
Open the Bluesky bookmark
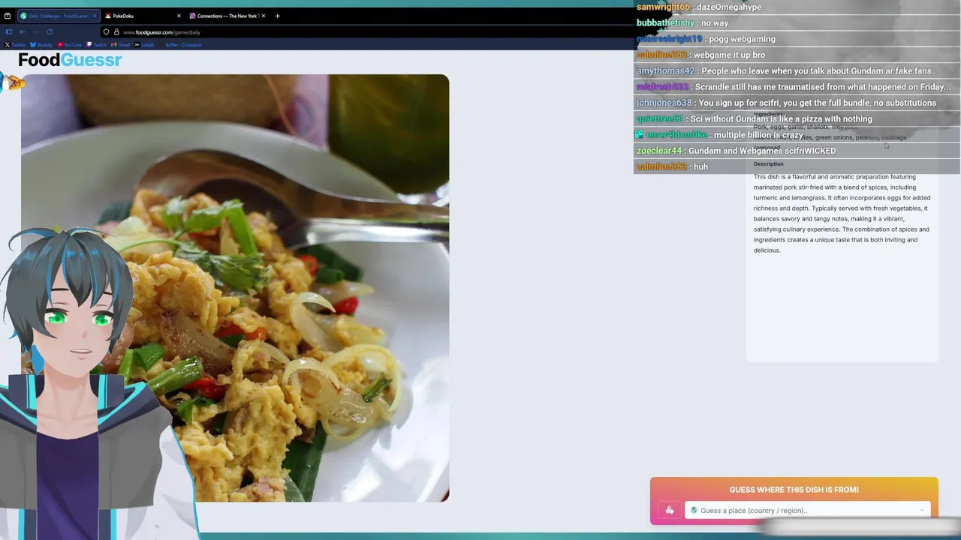point(41,44)
